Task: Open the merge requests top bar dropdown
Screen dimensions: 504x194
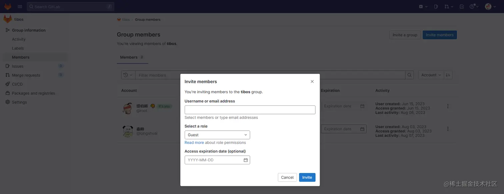Action: click(449, 6)
